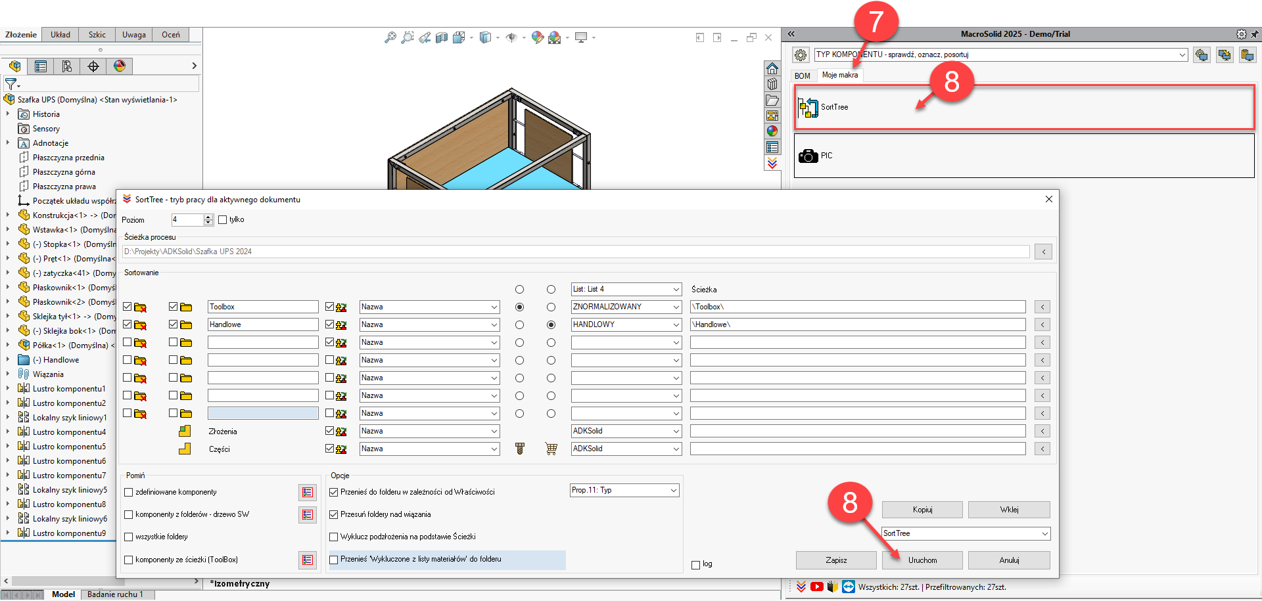Open the DisplayManager color ball tab
The width and height of the screenshot is (1262, 601).
pyautogui.click(x=120, y=66)
